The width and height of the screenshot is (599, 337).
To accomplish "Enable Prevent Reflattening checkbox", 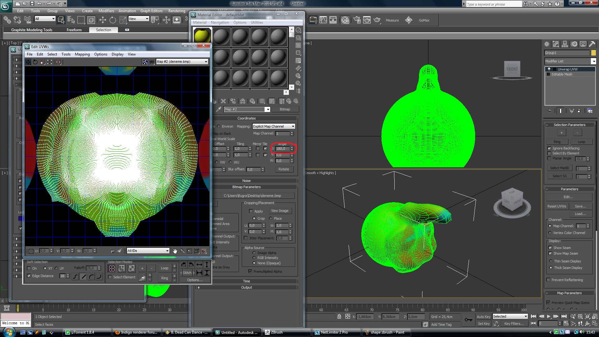I will coord(548,280).
